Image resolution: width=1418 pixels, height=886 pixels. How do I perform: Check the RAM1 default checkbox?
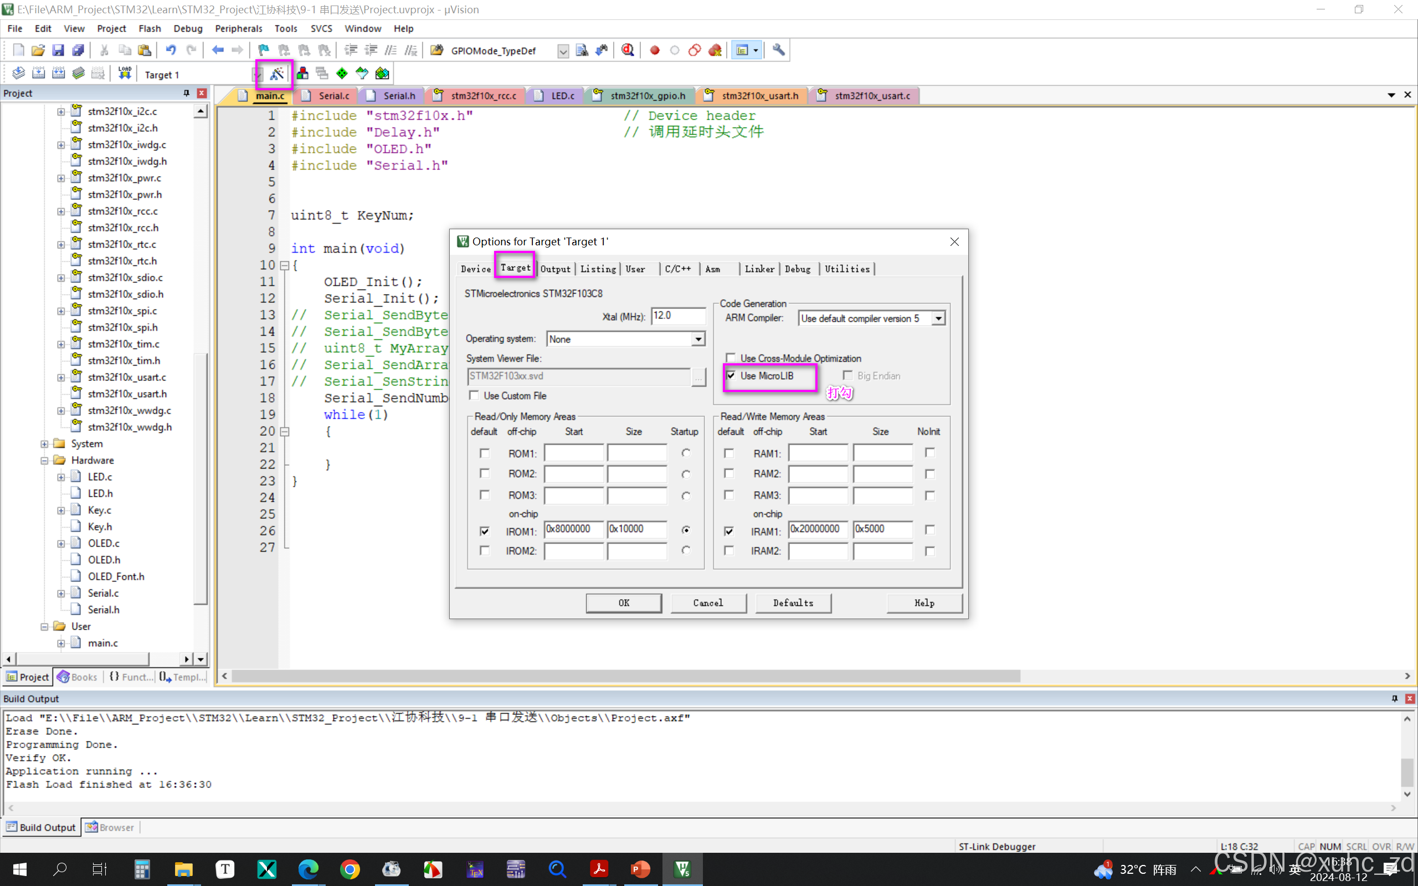pos(729,453)
